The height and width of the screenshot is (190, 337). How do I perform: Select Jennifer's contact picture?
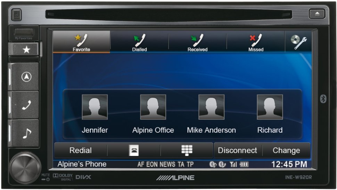95,107
